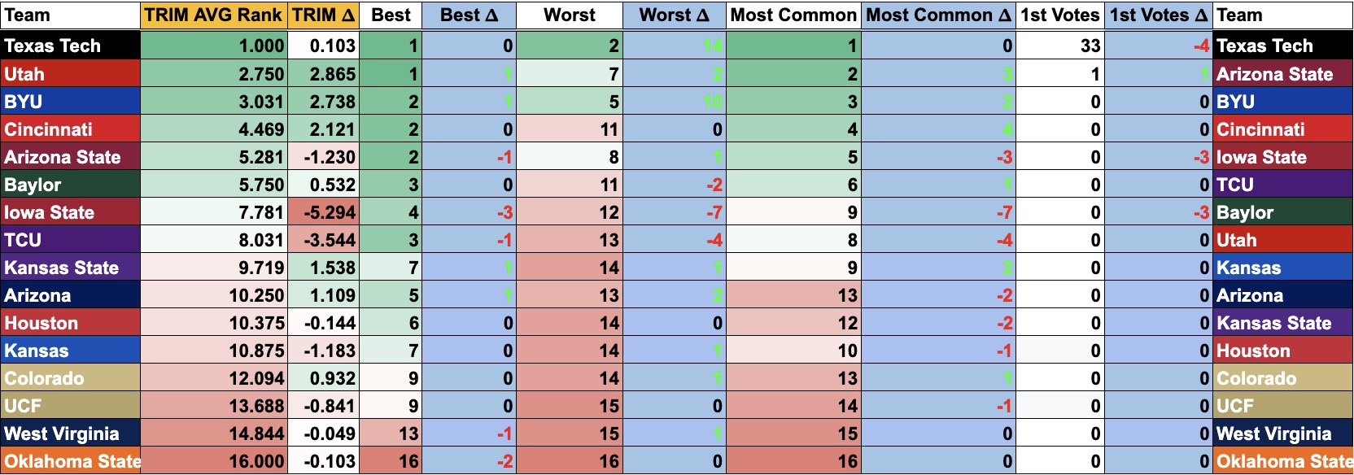
Task: Select the "1st Votes Δ" header cell
Action: pyautogui.click(x=1159, y=15)
